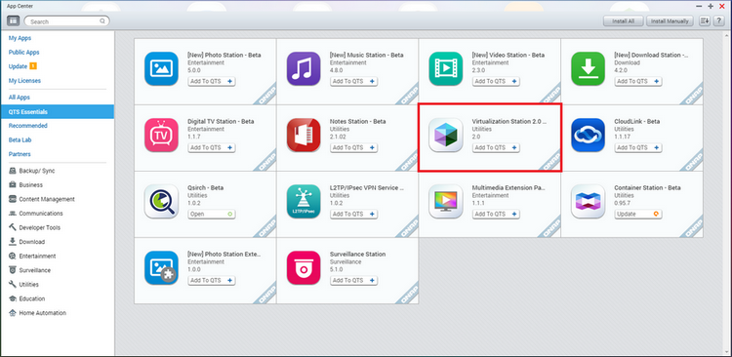Viewport: 732px width, 357px height.
Task: Select the Digital TV Station icon
Action: point(161,135)
